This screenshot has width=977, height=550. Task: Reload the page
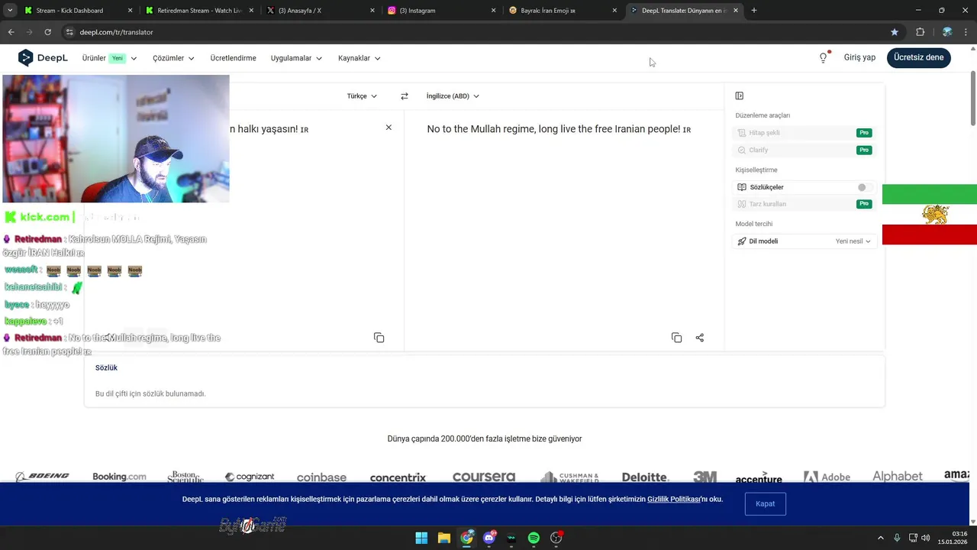point(47,32)
